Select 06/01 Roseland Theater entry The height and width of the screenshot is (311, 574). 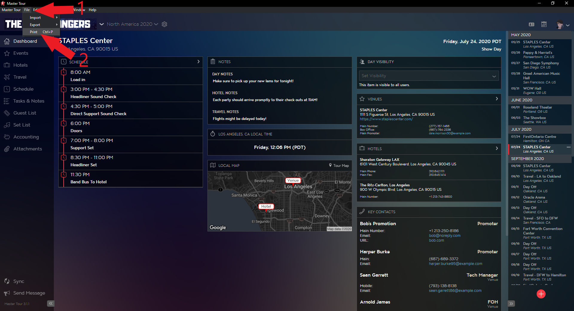[x=540, y=109]
